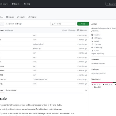Viewport: 116px width, 116px height.
Task: Click the pink C++ language bar segment
Action: click(x=102, y=83)
